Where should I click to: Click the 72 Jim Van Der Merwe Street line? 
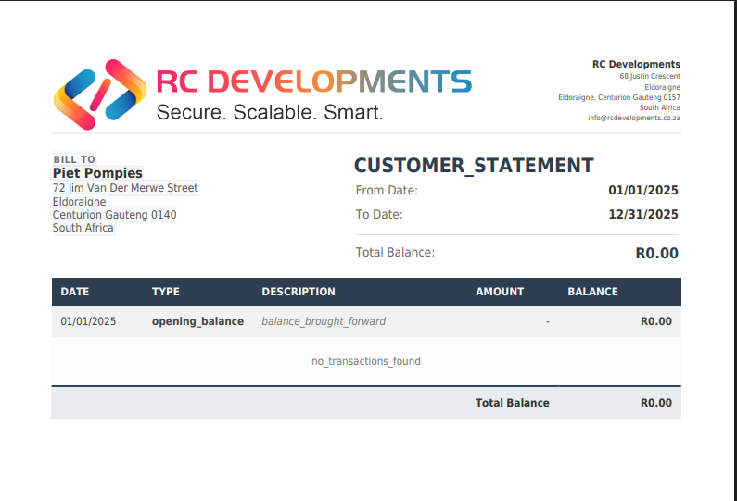[x=125, y=188]
